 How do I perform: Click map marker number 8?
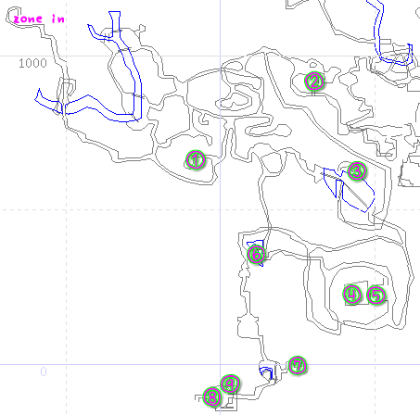(212, 396)
